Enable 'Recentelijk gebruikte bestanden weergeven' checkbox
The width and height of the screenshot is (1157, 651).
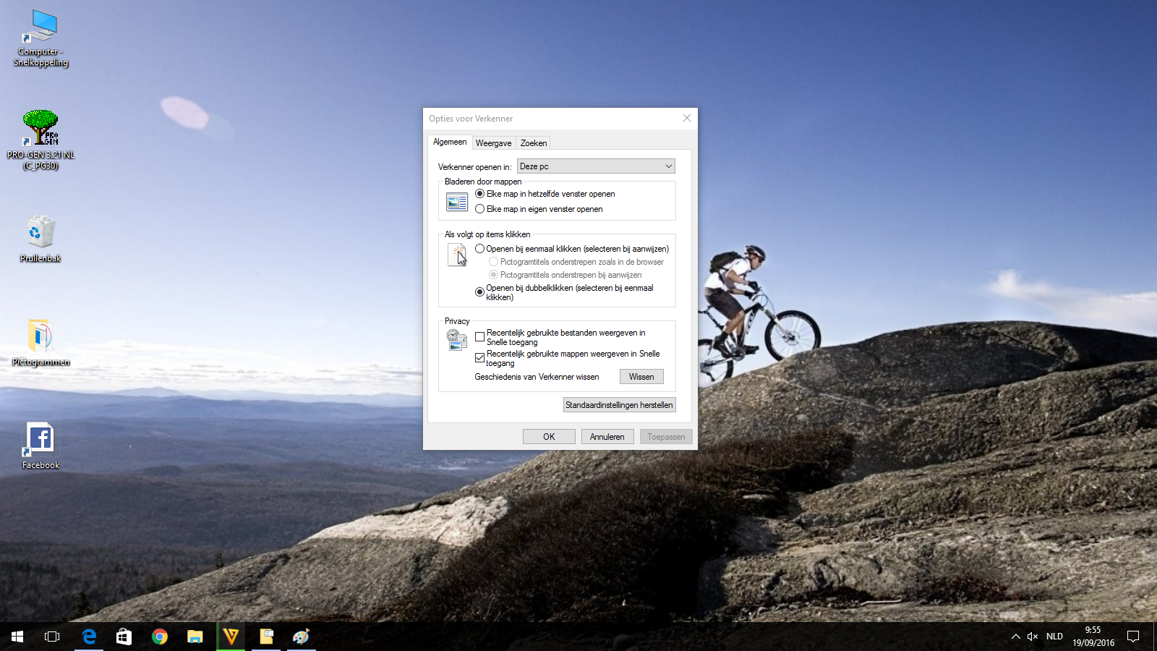pyautogui.click(x=479, y=337)
